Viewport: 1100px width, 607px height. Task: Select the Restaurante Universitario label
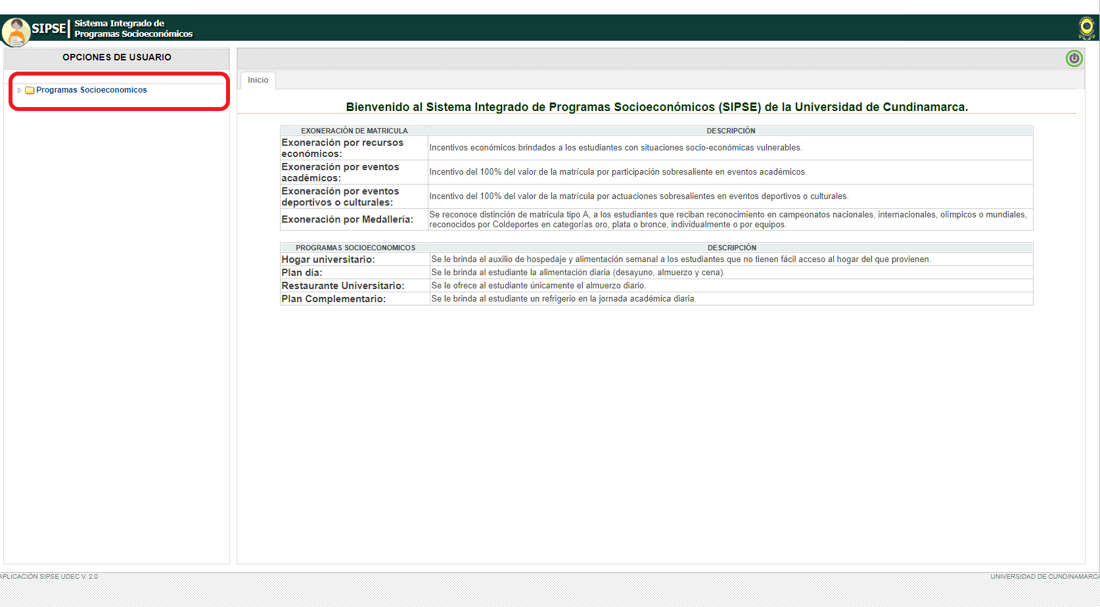click(x=343, y=286)
